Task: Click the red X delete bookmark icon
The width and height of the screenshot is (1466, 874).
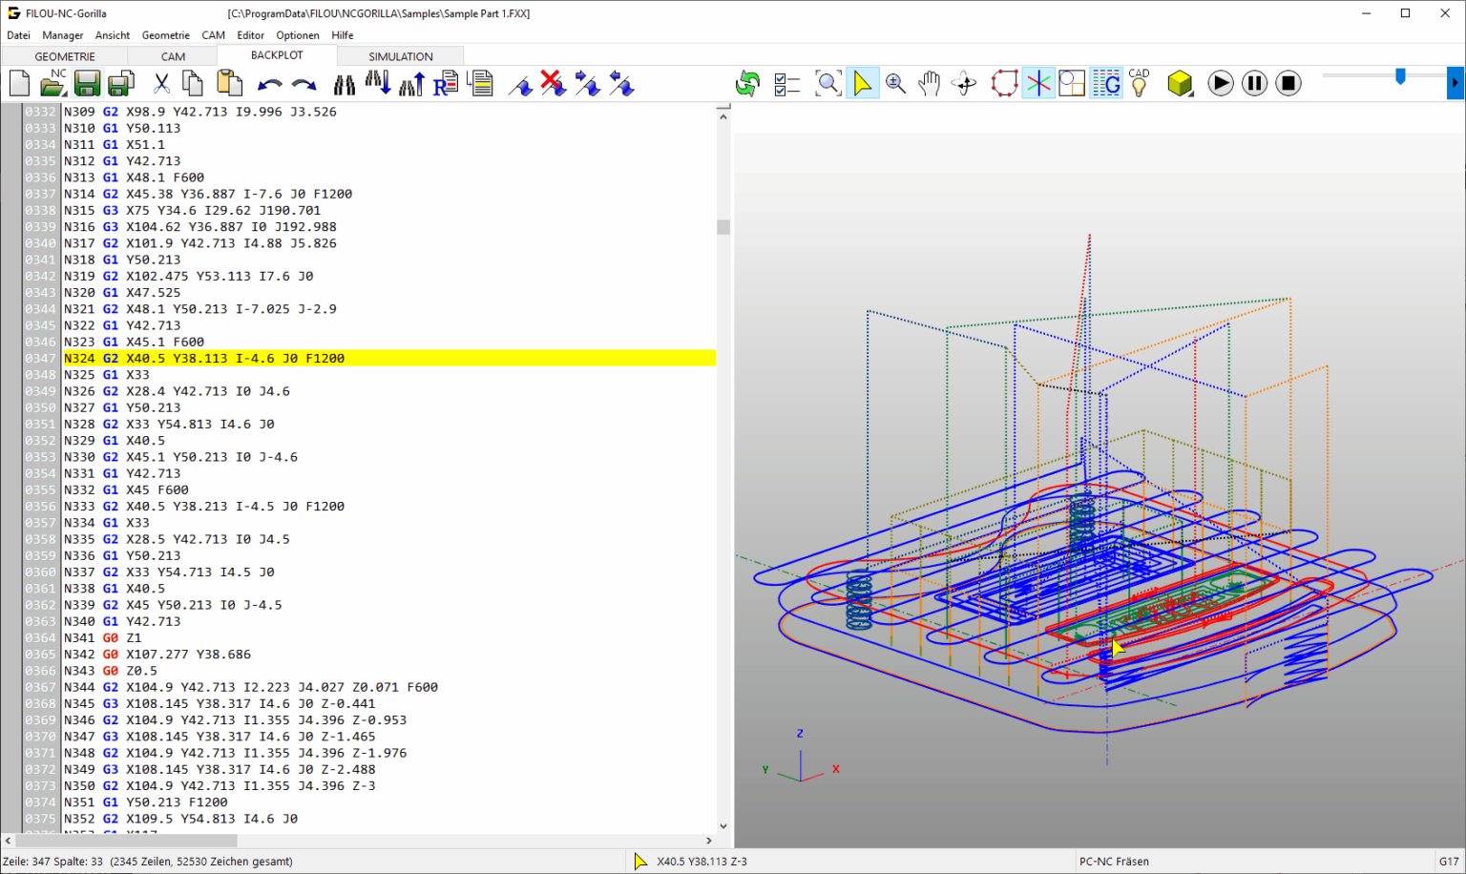Action: 553,84
